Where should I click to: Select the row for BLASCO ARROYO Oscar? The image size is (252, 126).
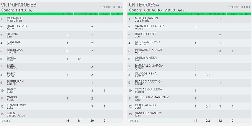pyautogui.click(x=190, y=83)
